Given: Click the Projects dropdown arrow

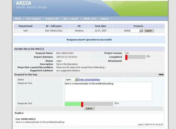Looking at the screenshot, I should pyautogui.click(x=141, y=31).
